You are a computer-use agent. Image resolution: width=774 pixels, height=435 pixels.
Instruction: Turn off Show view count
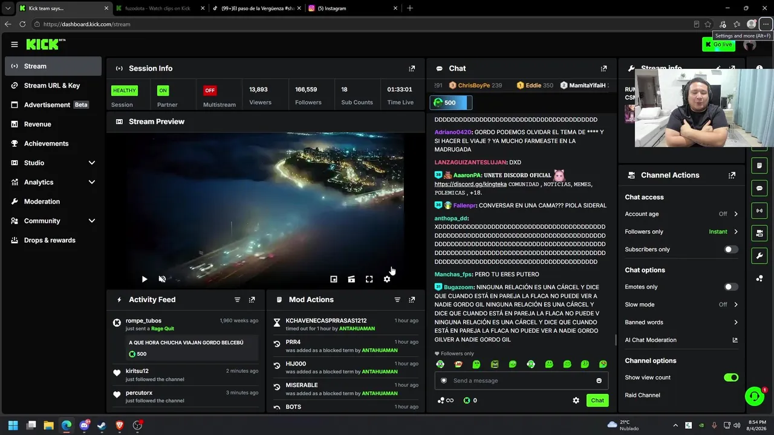click(731, 378)
